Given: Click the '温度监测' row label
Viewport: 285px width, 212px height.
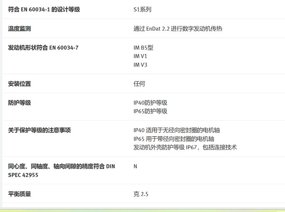Looking at the screenshot, I should click(20, 29).
